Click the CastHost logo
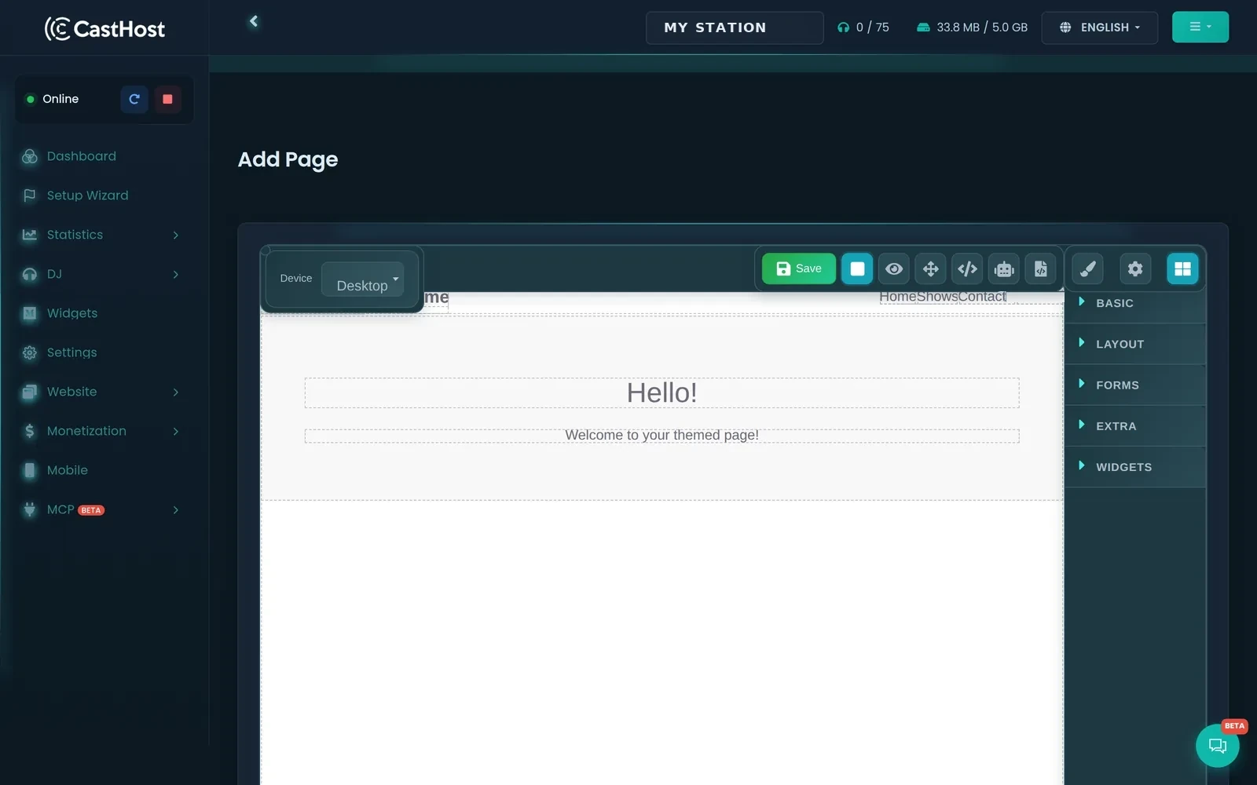This screenshot has height=785, width=1257. point(104,28)
